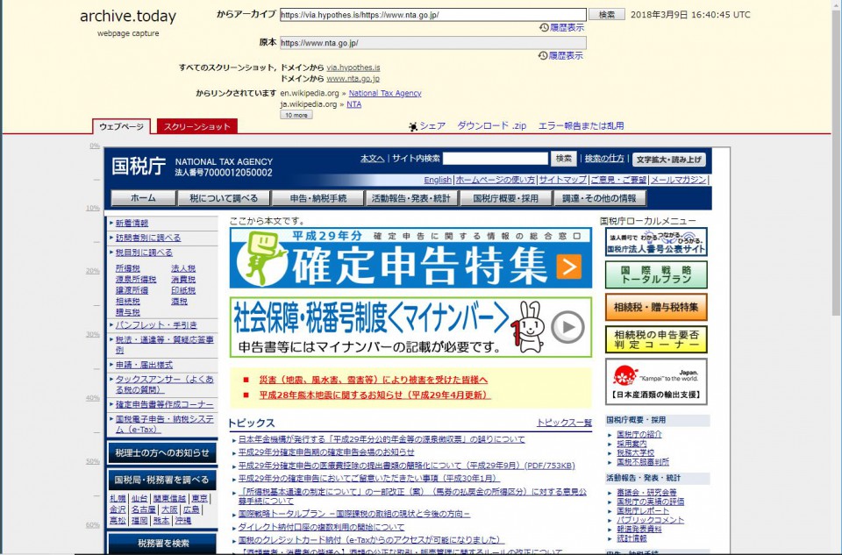This screenshot has height=555, width=842.
Task: Open the 国税庁法人番号公表サイト banner
Action: tap(656, 242)
